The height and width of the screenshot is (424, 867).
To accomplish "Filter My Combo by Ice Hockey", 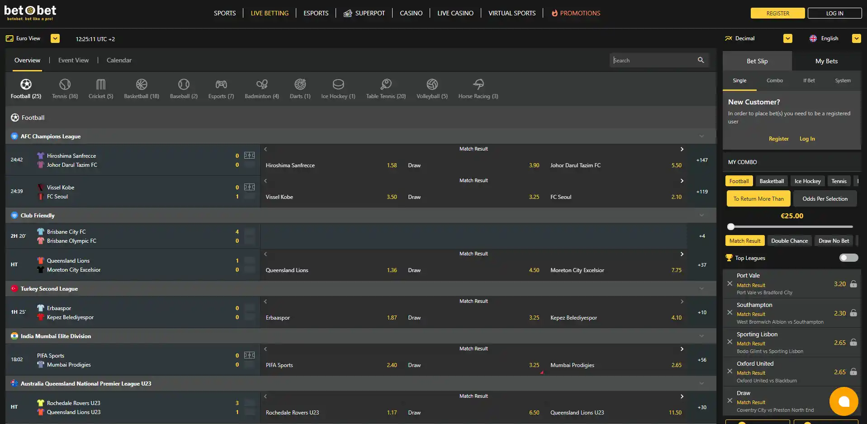I will (x=807, y=181).
